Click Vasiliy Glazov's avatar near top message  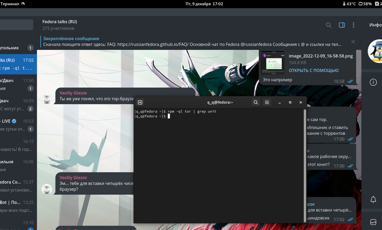point(47,99)
